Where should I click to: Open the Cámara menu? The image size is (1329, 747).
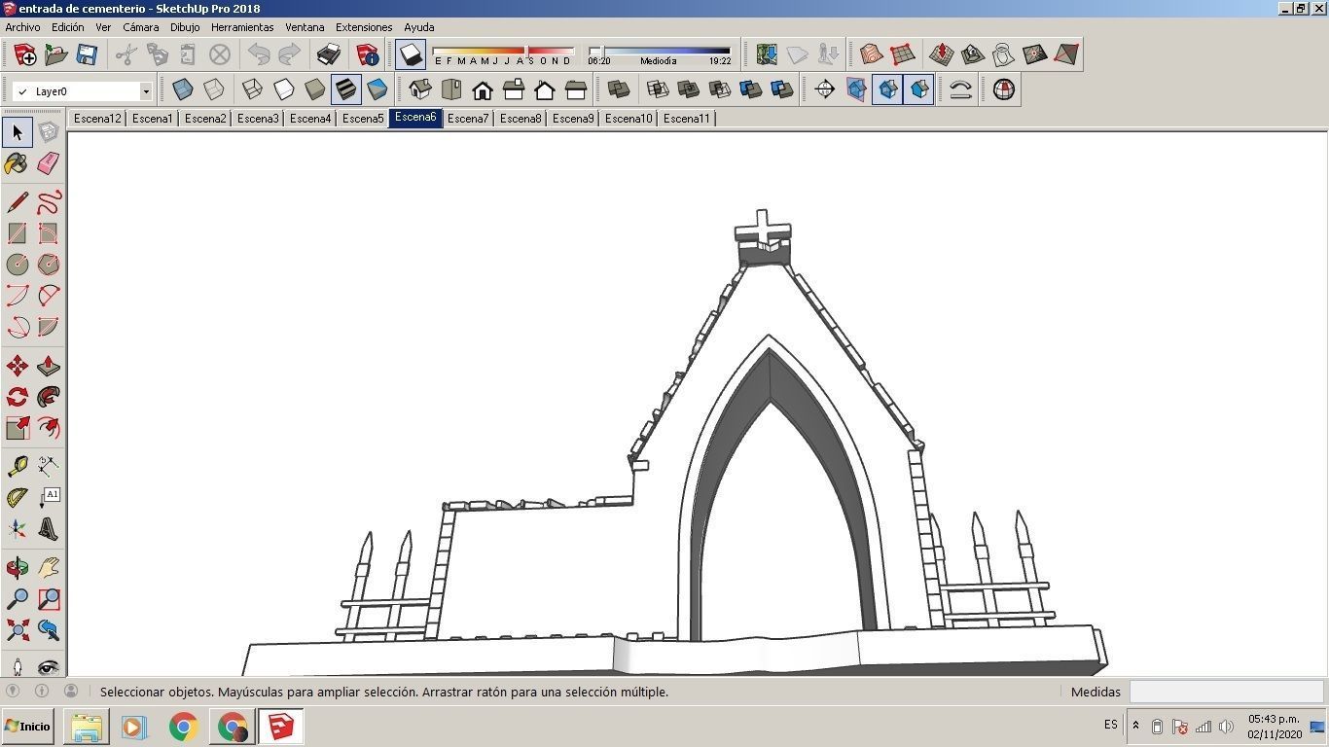coord(140,27)
